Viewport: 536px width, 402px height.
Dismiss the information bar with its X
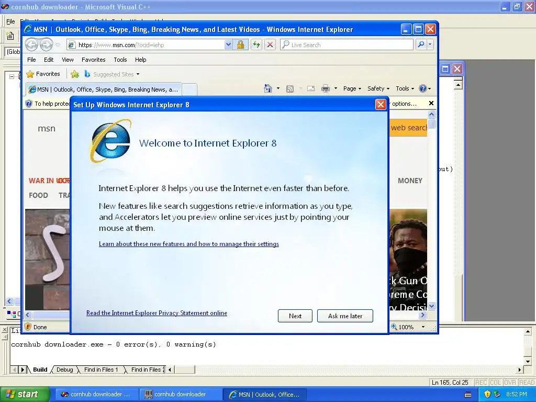[431, 103]
